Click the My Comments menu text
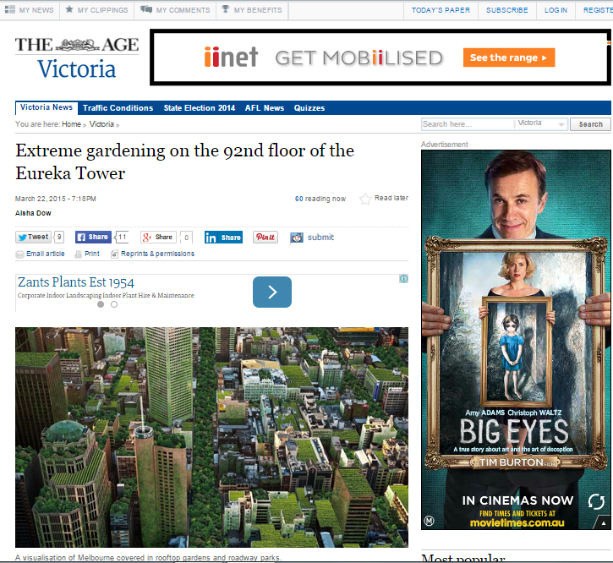The image size is (613, 563). point(183,10)
